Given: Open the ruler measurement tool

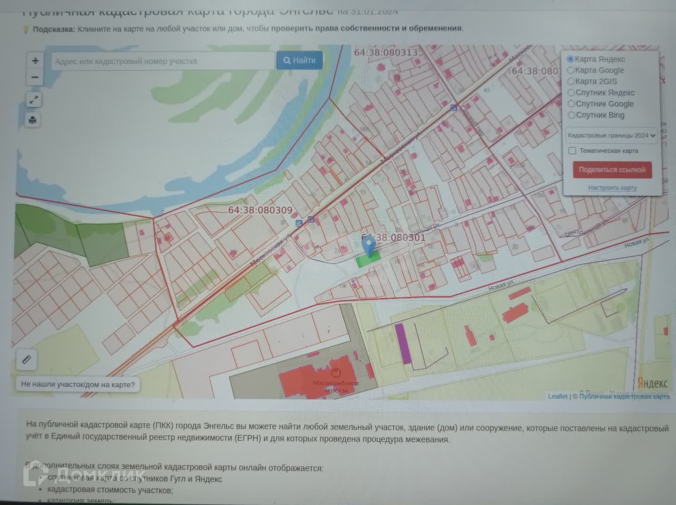Looking at the screenshot, I should click(26, 360).
